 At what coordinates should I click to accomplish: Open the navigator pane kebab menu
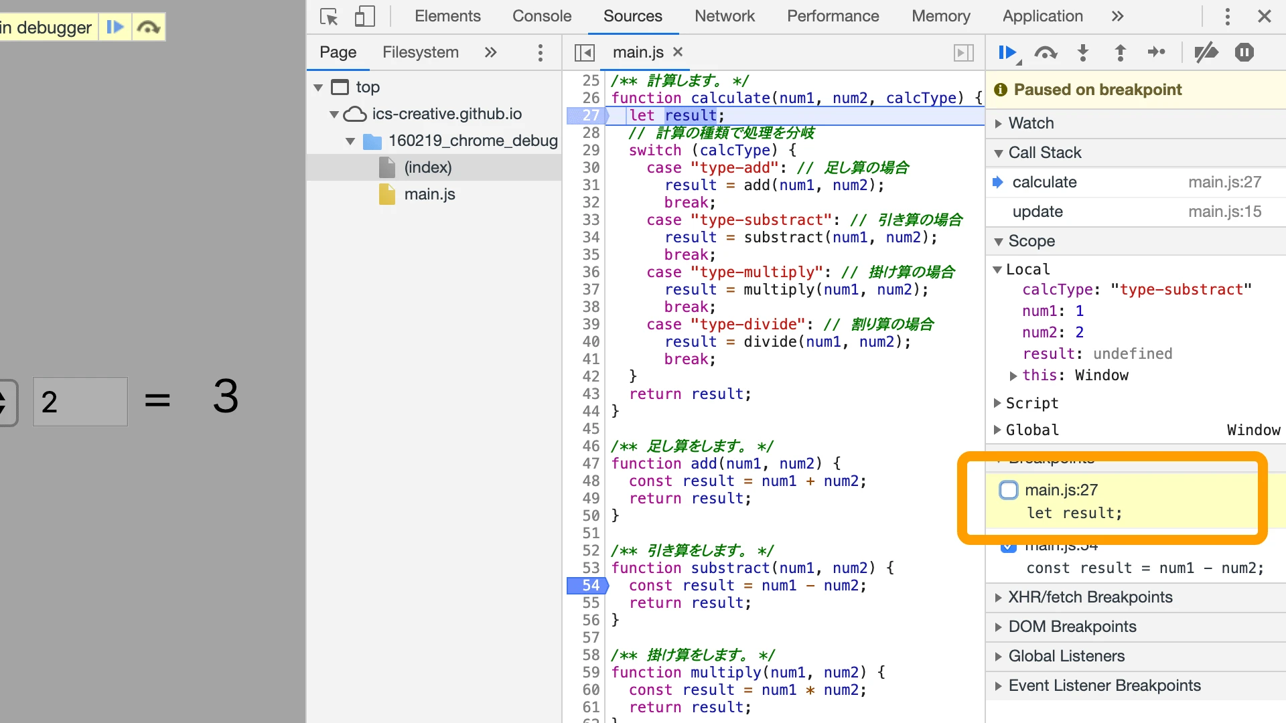click(x=540, y=52)
